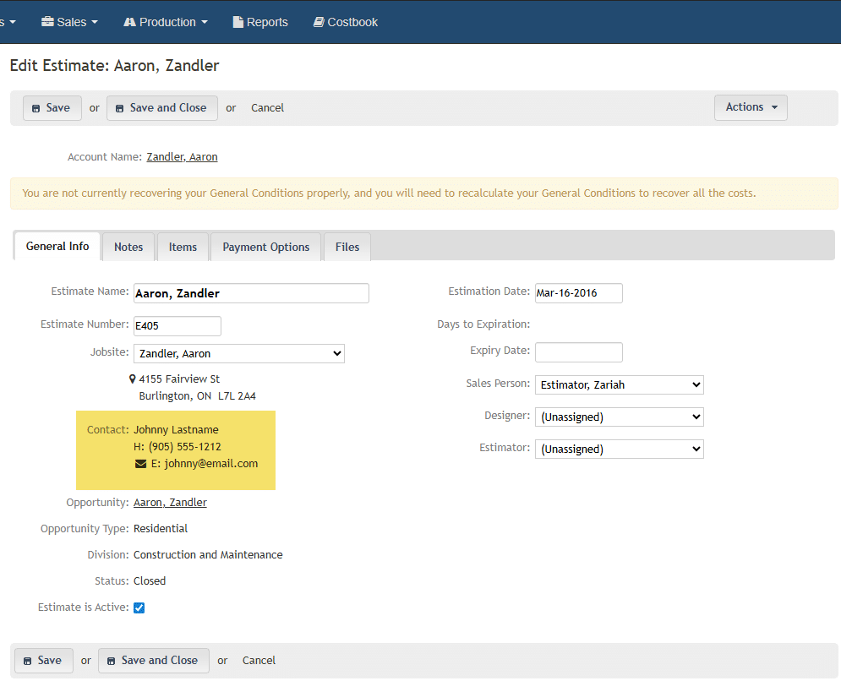Click the Reports document icon in navbar

238,22
